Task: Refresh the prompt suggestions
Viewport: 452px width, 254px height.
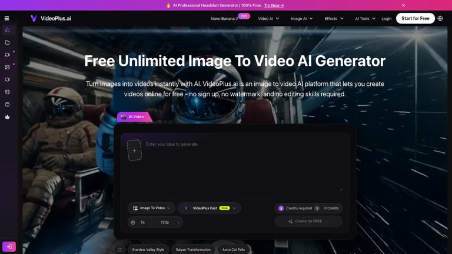Action: coord(120,250)
